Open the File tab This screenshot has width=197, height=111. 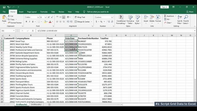4,12
